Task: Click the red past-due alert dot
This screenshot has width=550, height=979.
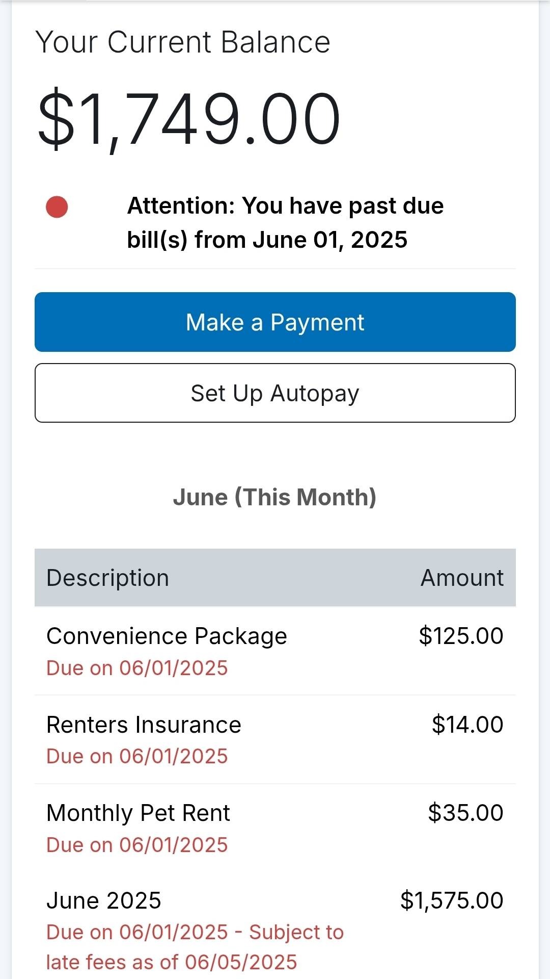Action: [x=57, y=207]
